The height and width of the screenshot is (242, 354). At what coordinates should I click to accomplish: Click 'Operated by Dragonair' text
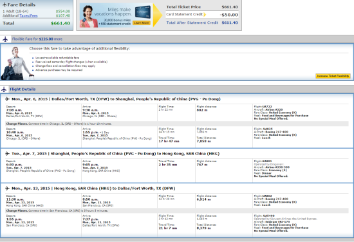(x=269, y=164)
